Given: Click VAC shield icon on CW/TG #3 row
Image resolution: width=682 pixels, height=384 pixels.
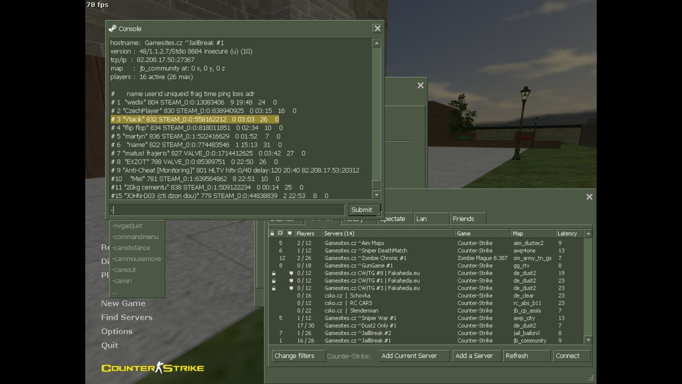Looking at the screenshot, I should click(291, 288).
